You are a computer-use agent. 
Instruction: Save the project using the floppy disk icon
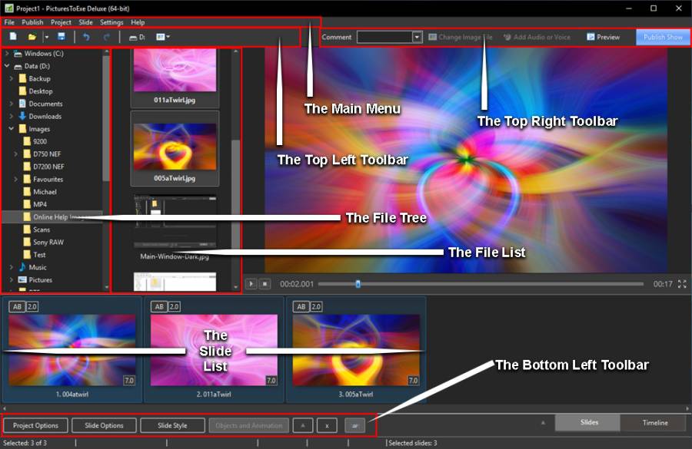pyautogui.click(x=62, y=37)
